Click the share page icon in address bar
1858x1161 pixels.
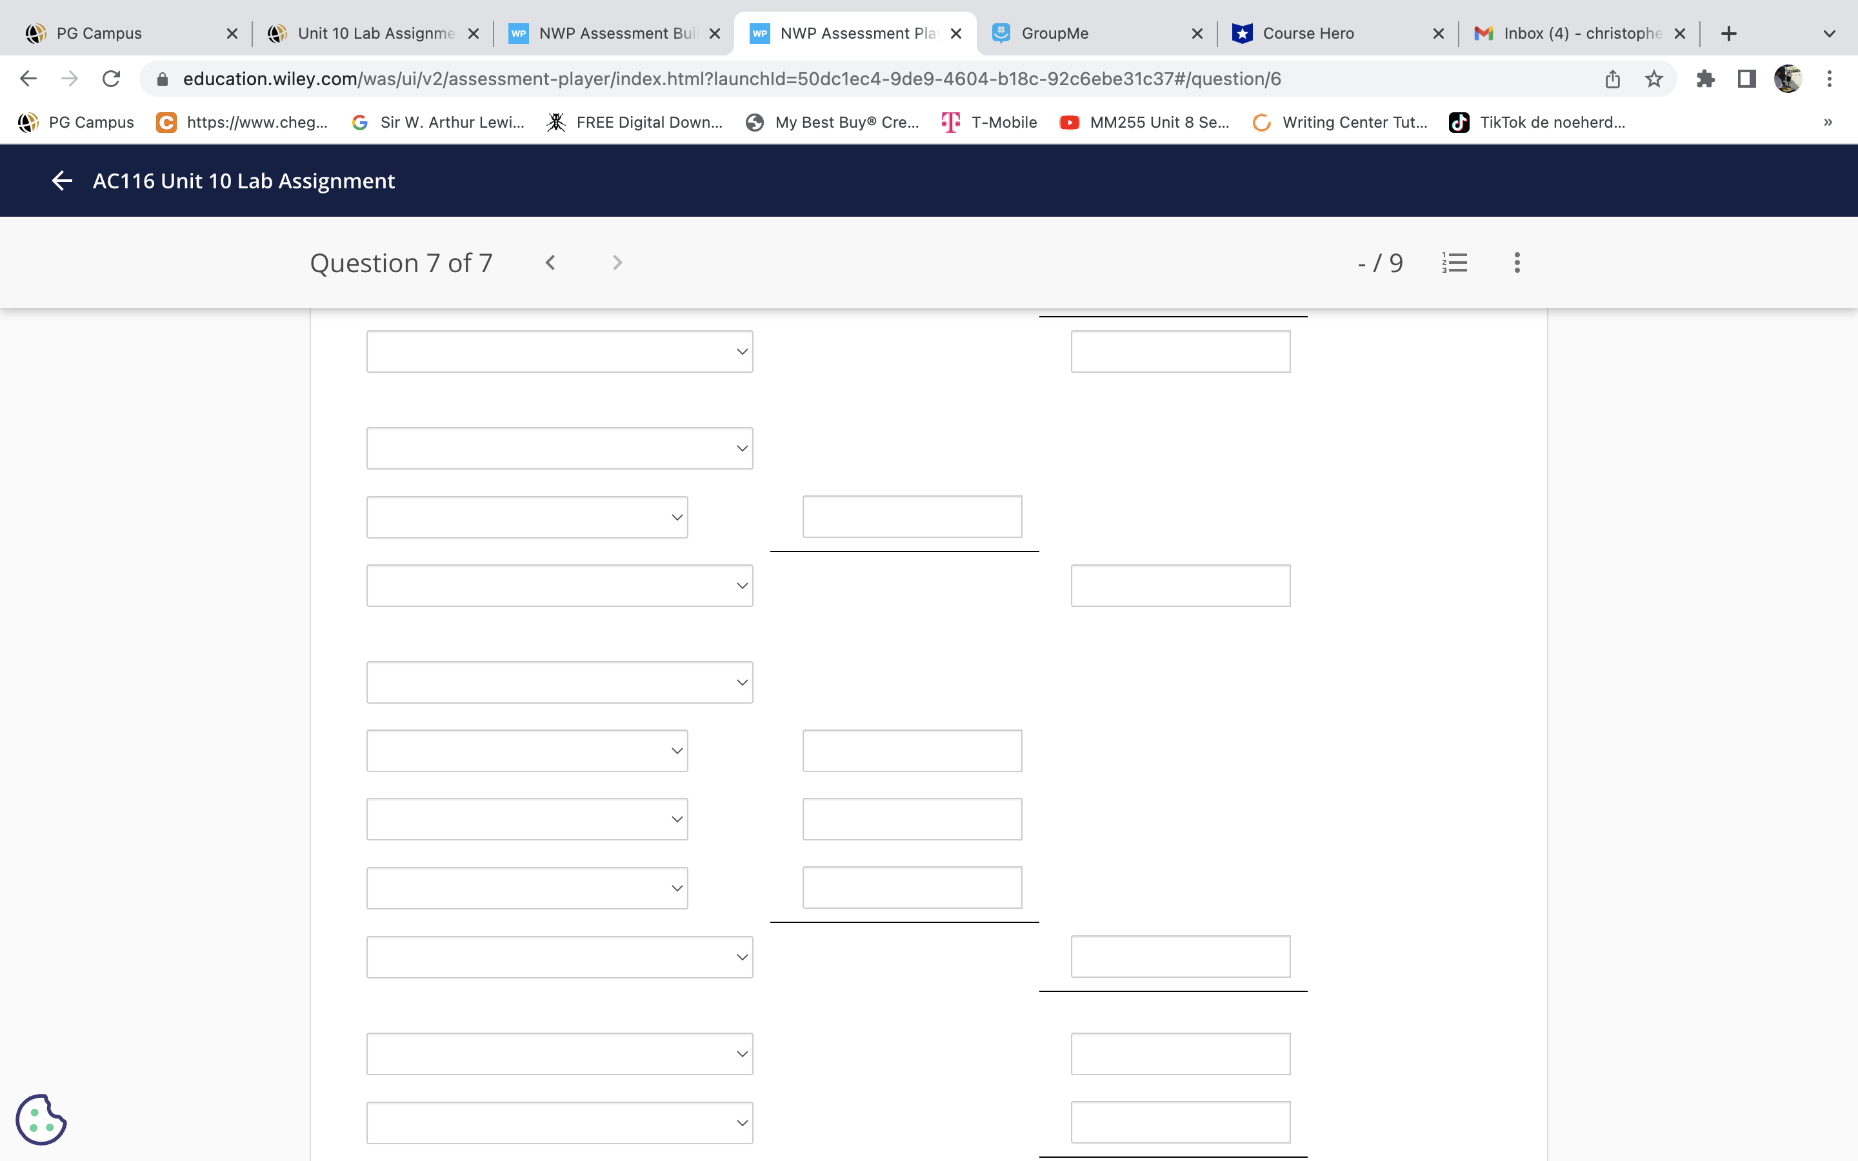coord(1612,79)
